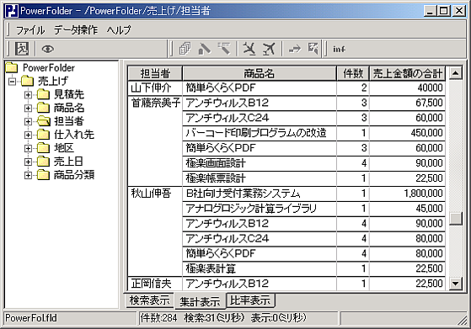Screen dimensions: 471x329
Task: Click the first toolbar icon with figure
Action: [x=22, y=49]
